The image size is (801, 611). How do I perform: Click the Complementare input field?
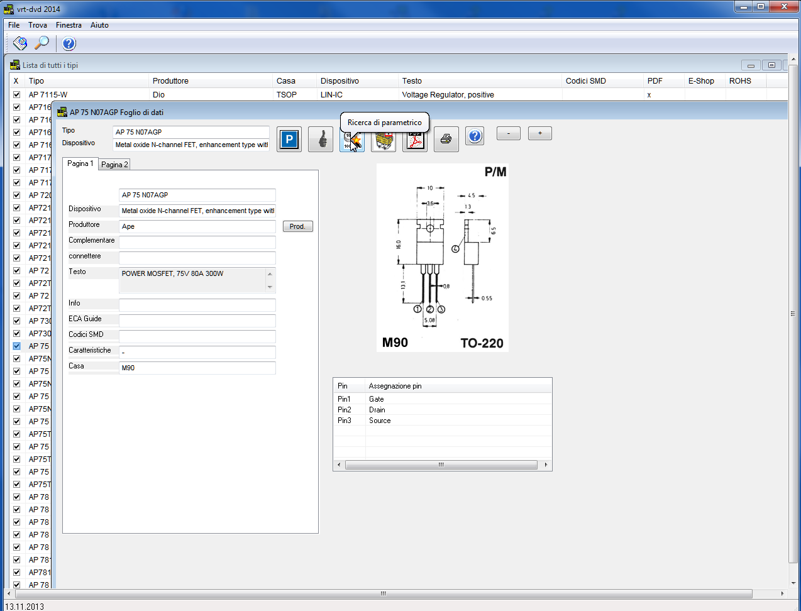(197, 242)
